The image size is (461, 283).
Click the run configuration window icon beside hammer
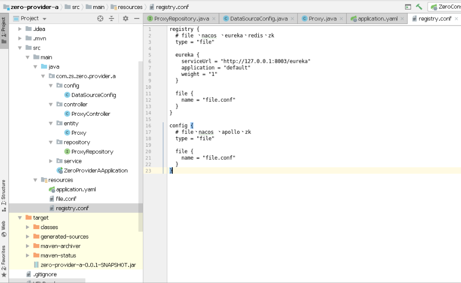pos(408,7)
